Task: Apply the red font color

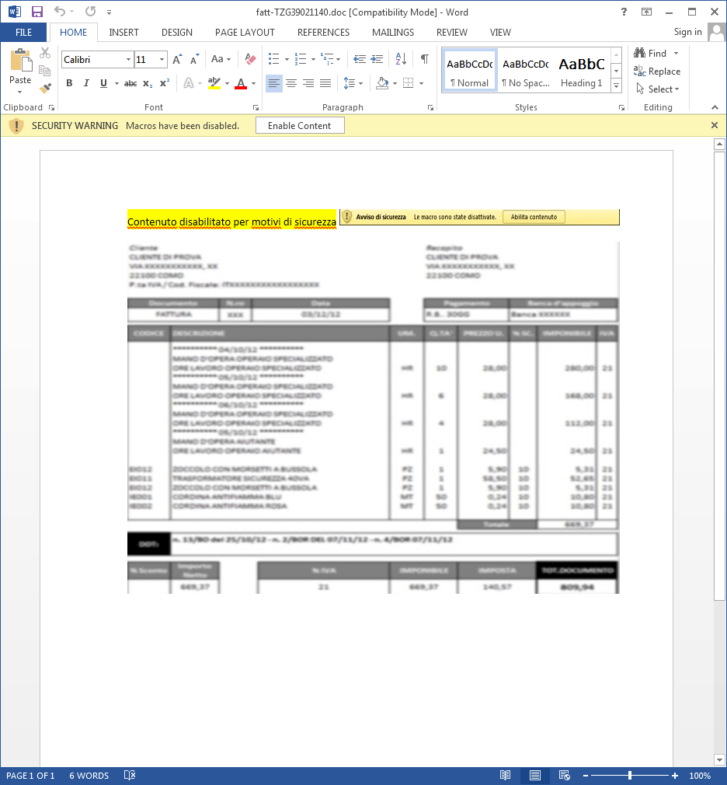Action: (x=241, y=83)
